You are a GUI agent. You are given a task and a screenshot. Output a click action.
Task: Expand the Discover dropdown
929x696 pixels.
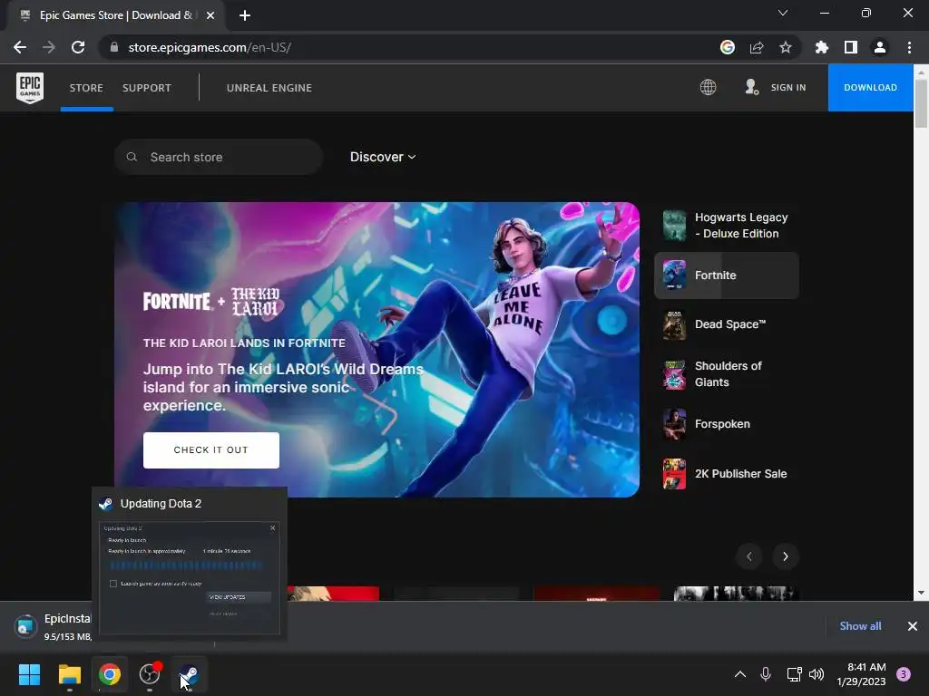383,157
